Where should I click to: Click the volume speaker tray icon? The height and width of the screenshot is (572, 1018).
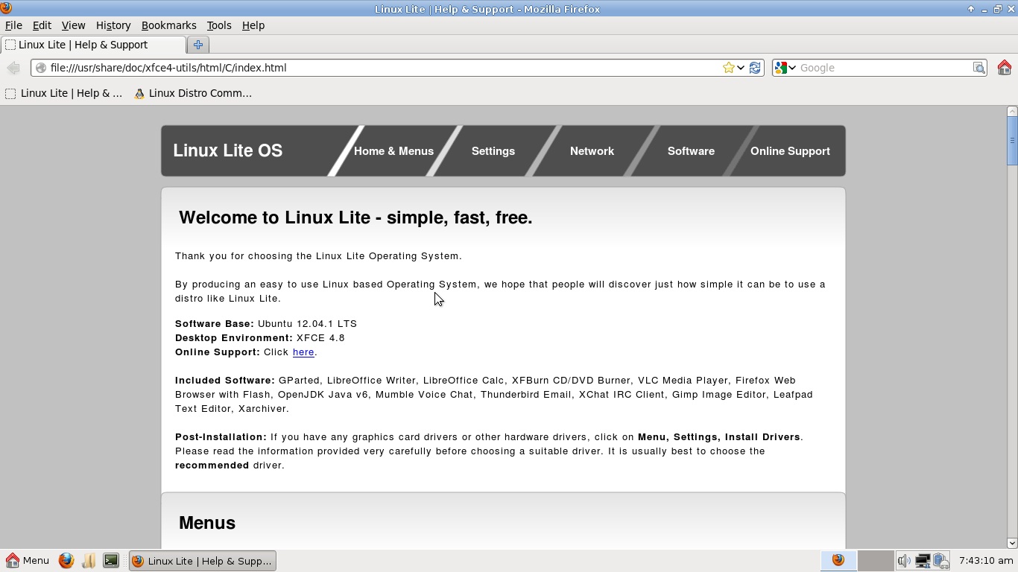[904, 561]
